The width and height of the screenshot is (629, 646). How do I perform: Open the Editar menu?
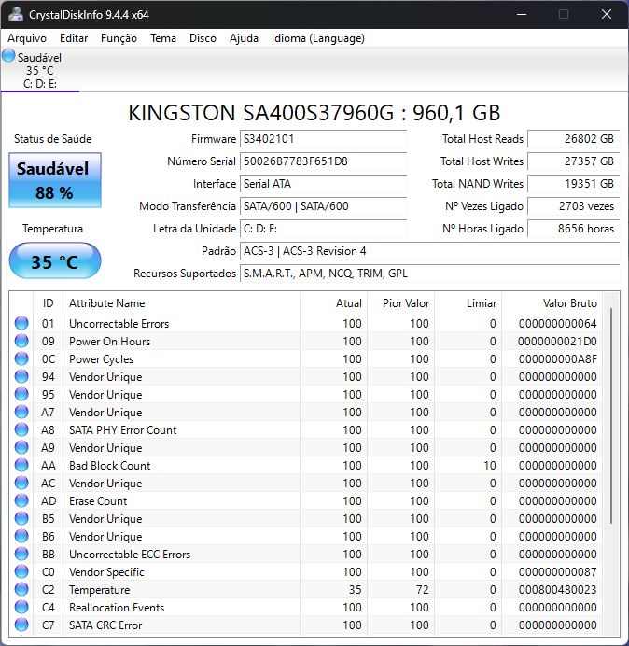[x=74, y=38]
